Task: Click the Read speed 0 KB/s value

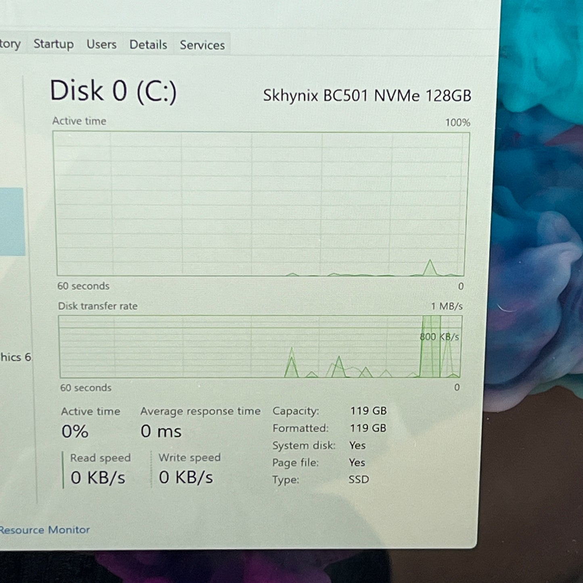Action: tap(98, 478)
